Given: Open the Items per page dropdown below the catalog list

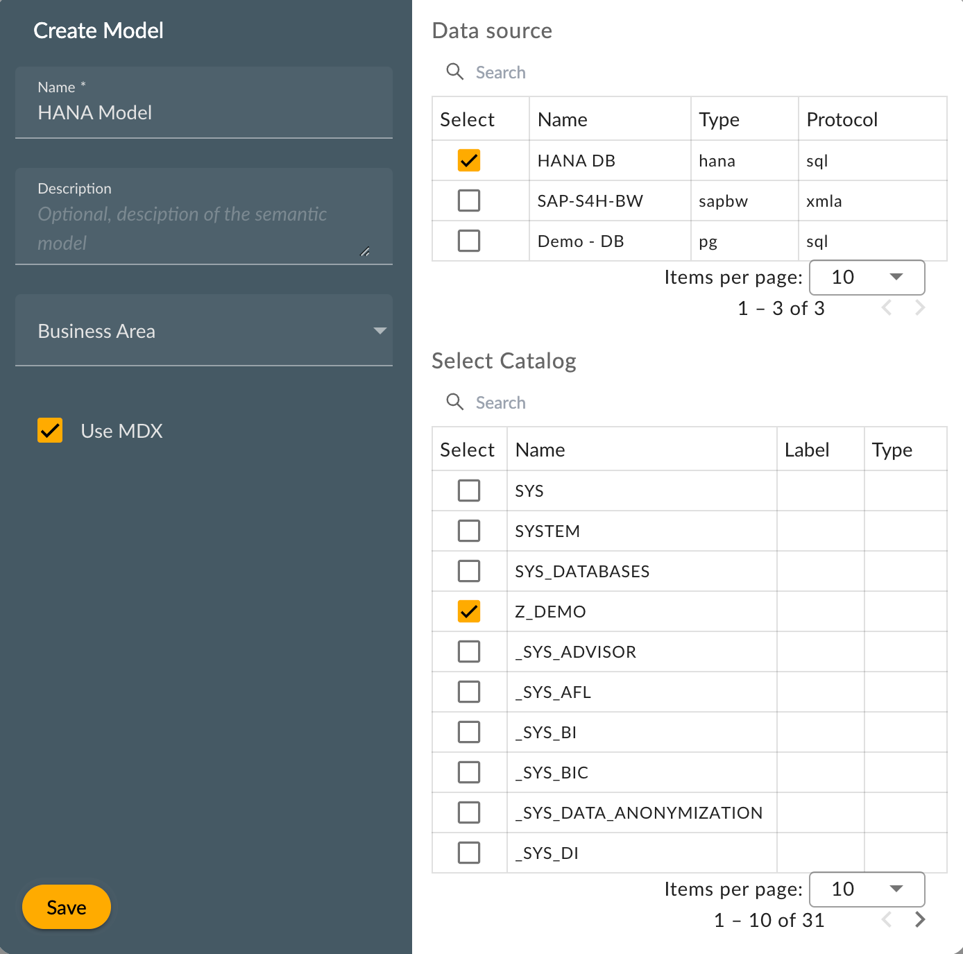Looking at the screenshot, I should (x=867, y=889).
